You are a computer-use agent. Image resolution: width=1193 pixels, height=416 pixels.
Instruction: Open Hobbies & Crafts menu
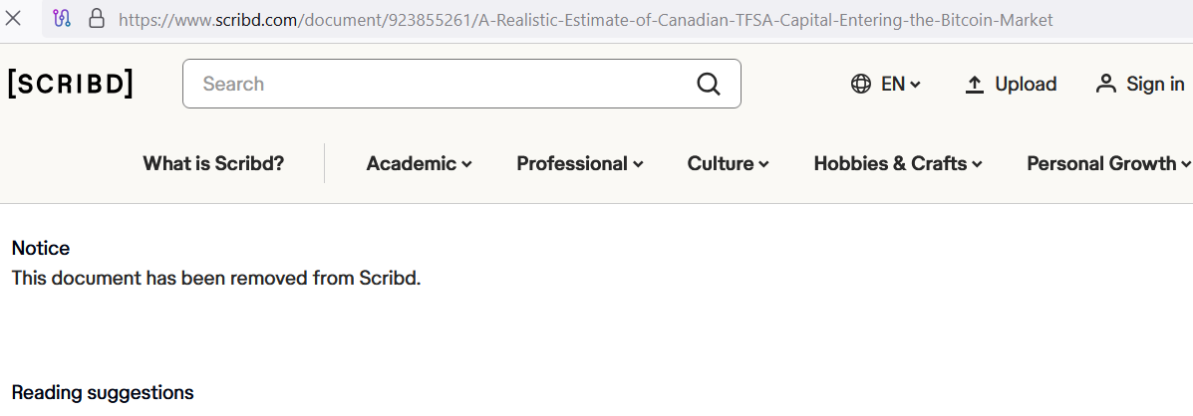pos(897,163)
